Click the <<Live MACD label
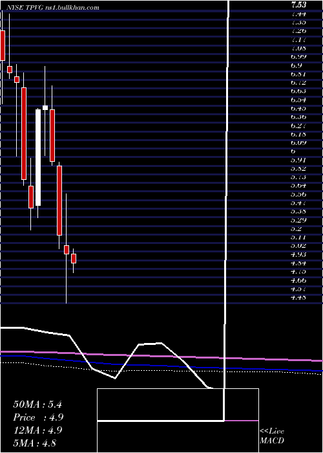This screenshot has width=323, height=453. pos(272,436)
